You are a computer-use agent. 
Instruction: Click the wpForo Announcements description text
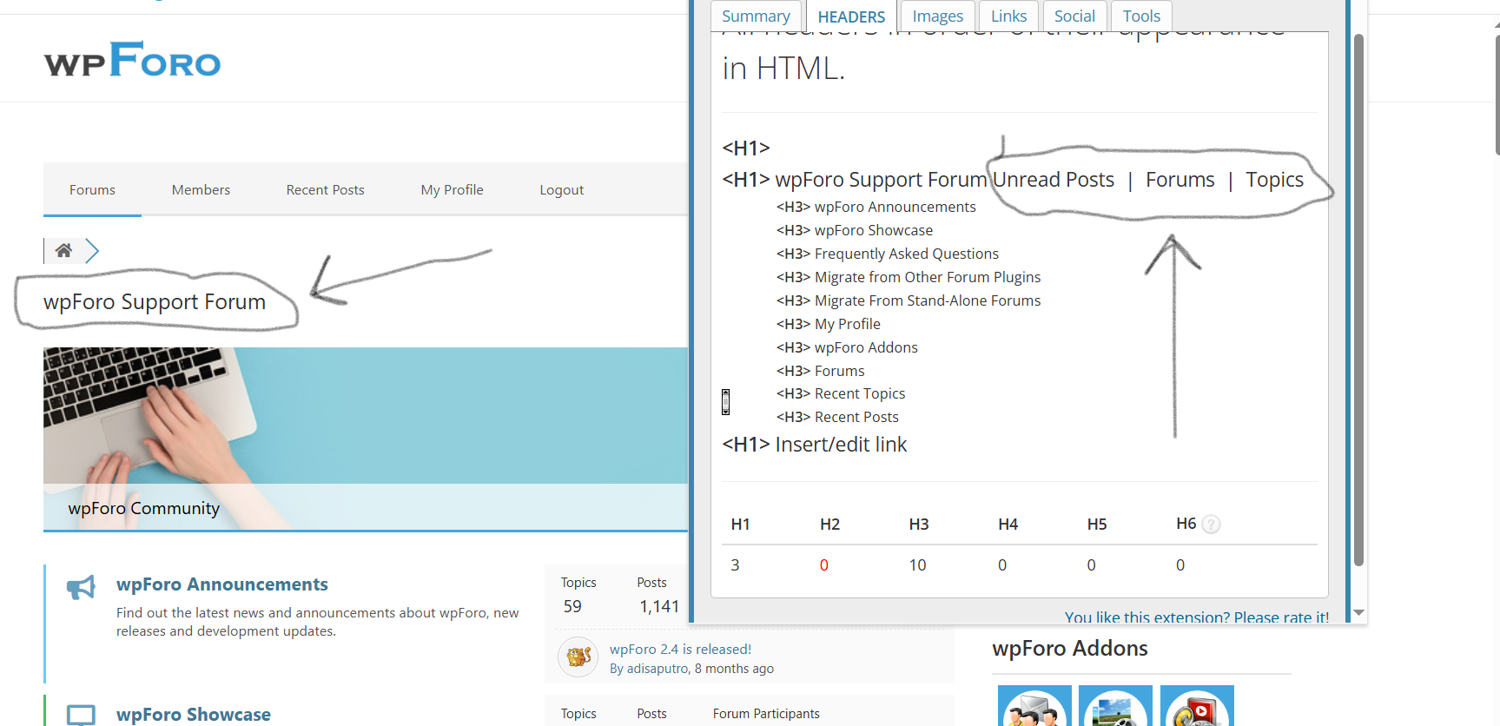click(x=318, y=622)
